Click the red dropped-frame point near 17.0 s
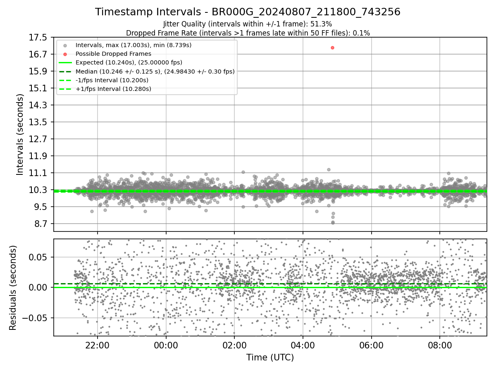496x372 pixels. 332,48
